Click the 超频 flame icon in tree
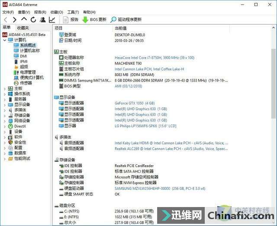 click(x=16, y=67)
